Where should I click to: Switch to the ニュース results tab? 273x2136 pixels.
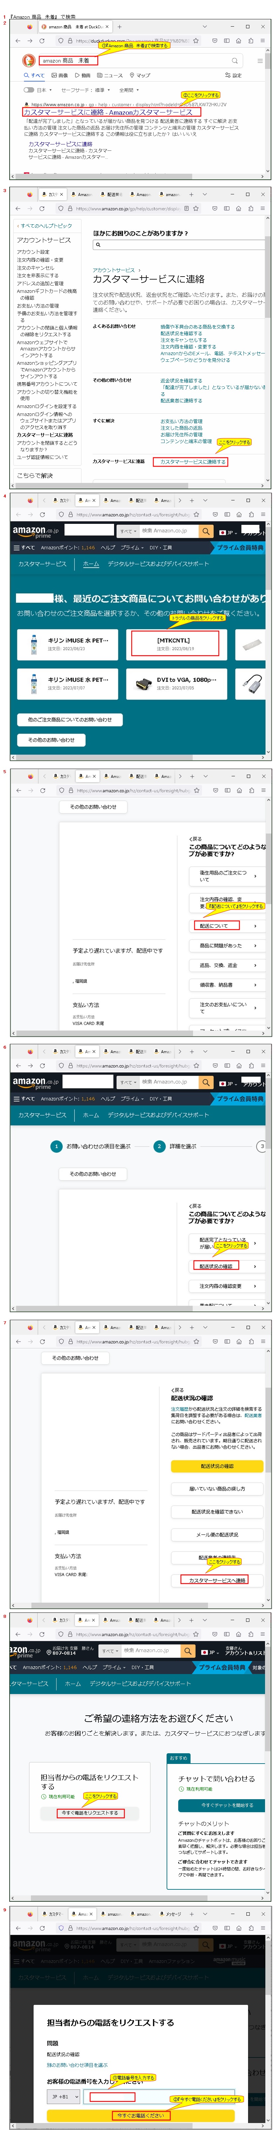(x=110, y=76)
